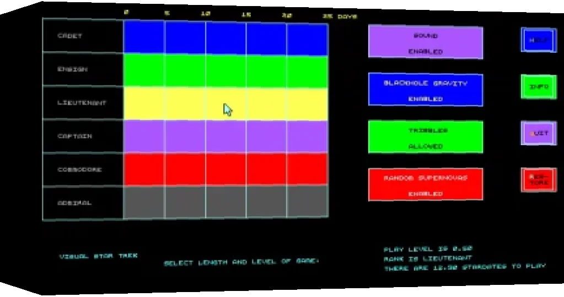Viewport: 564px width, 297px height.
Task: Click the purple Quit button
Action: click(x=539, y=133)
